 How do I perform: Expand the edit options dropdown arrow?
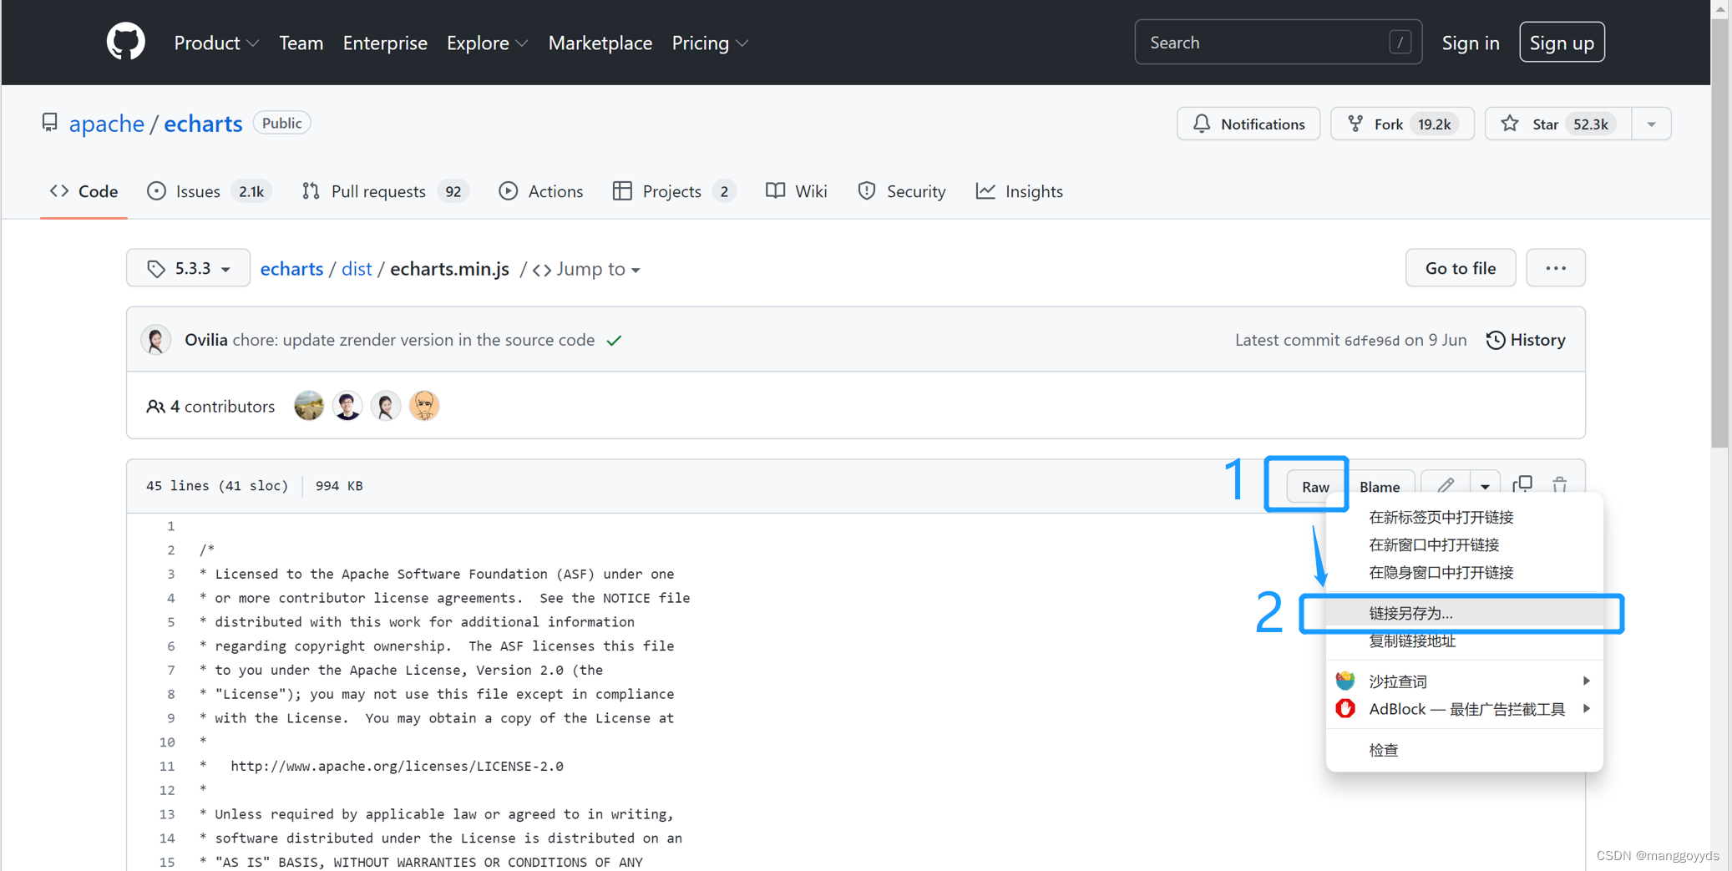[1484, 486]
